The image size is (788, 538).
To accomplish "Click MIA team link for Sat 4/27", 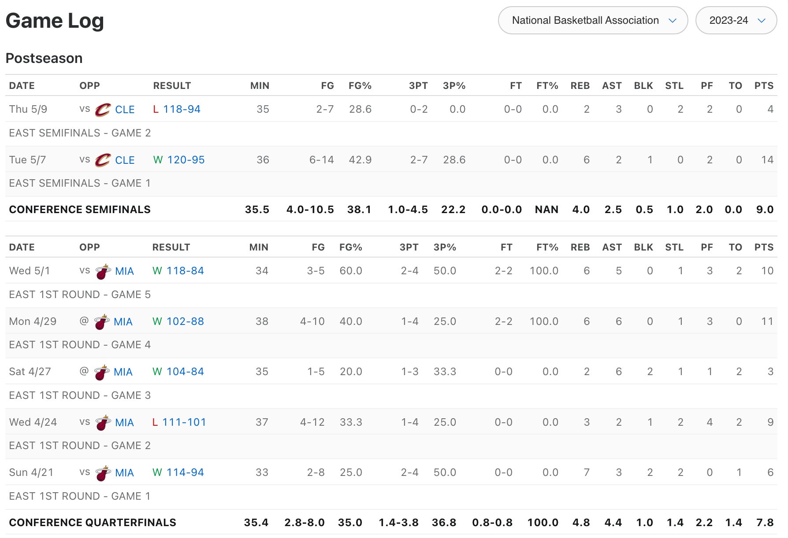I will 123,372.
